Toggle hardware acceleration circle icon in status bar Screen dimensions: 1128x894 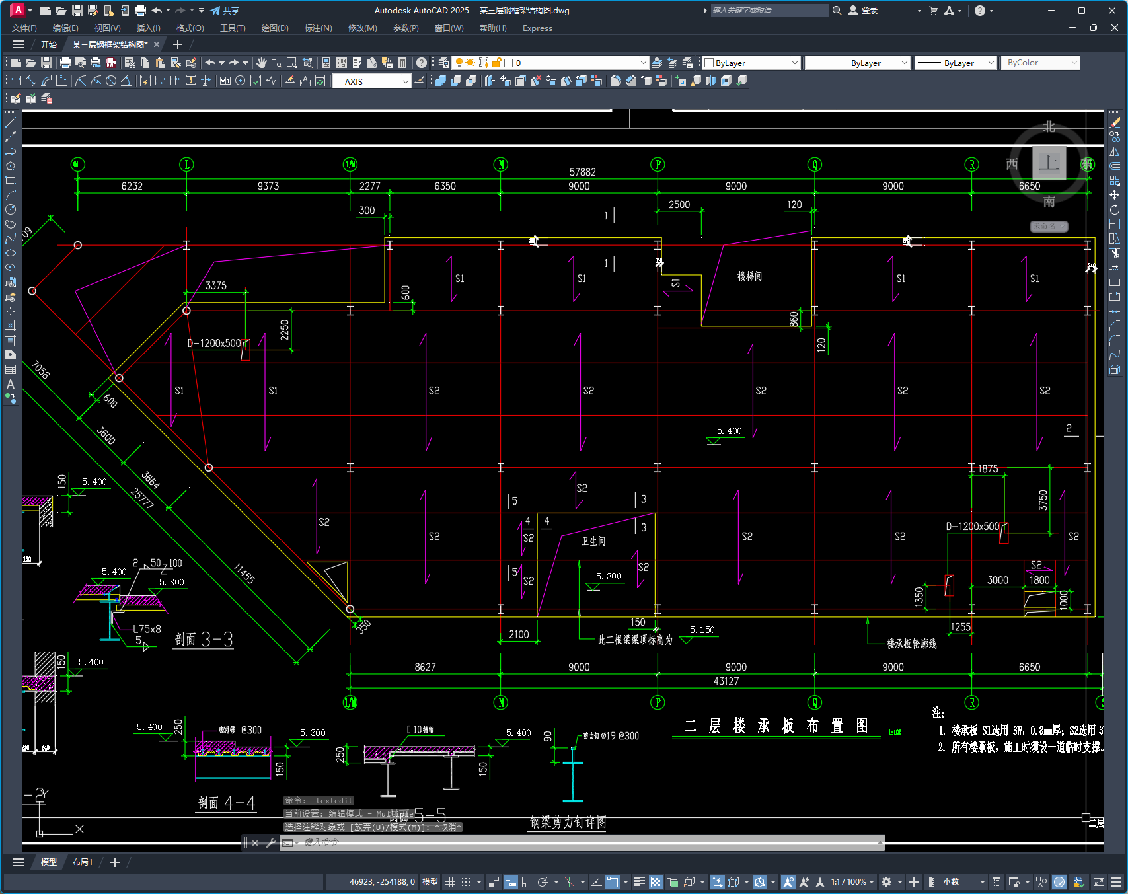pyautogui.click(x=1059, y=882)
